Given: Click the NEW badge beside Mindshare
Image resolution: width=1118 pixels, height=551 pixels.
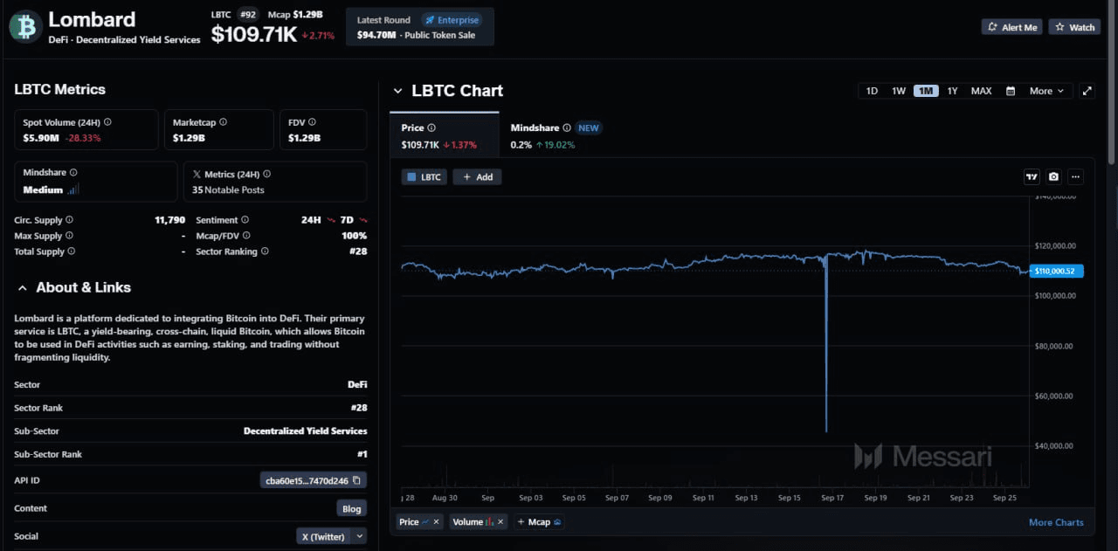Looking at the screenshot, I should [589, 128].
